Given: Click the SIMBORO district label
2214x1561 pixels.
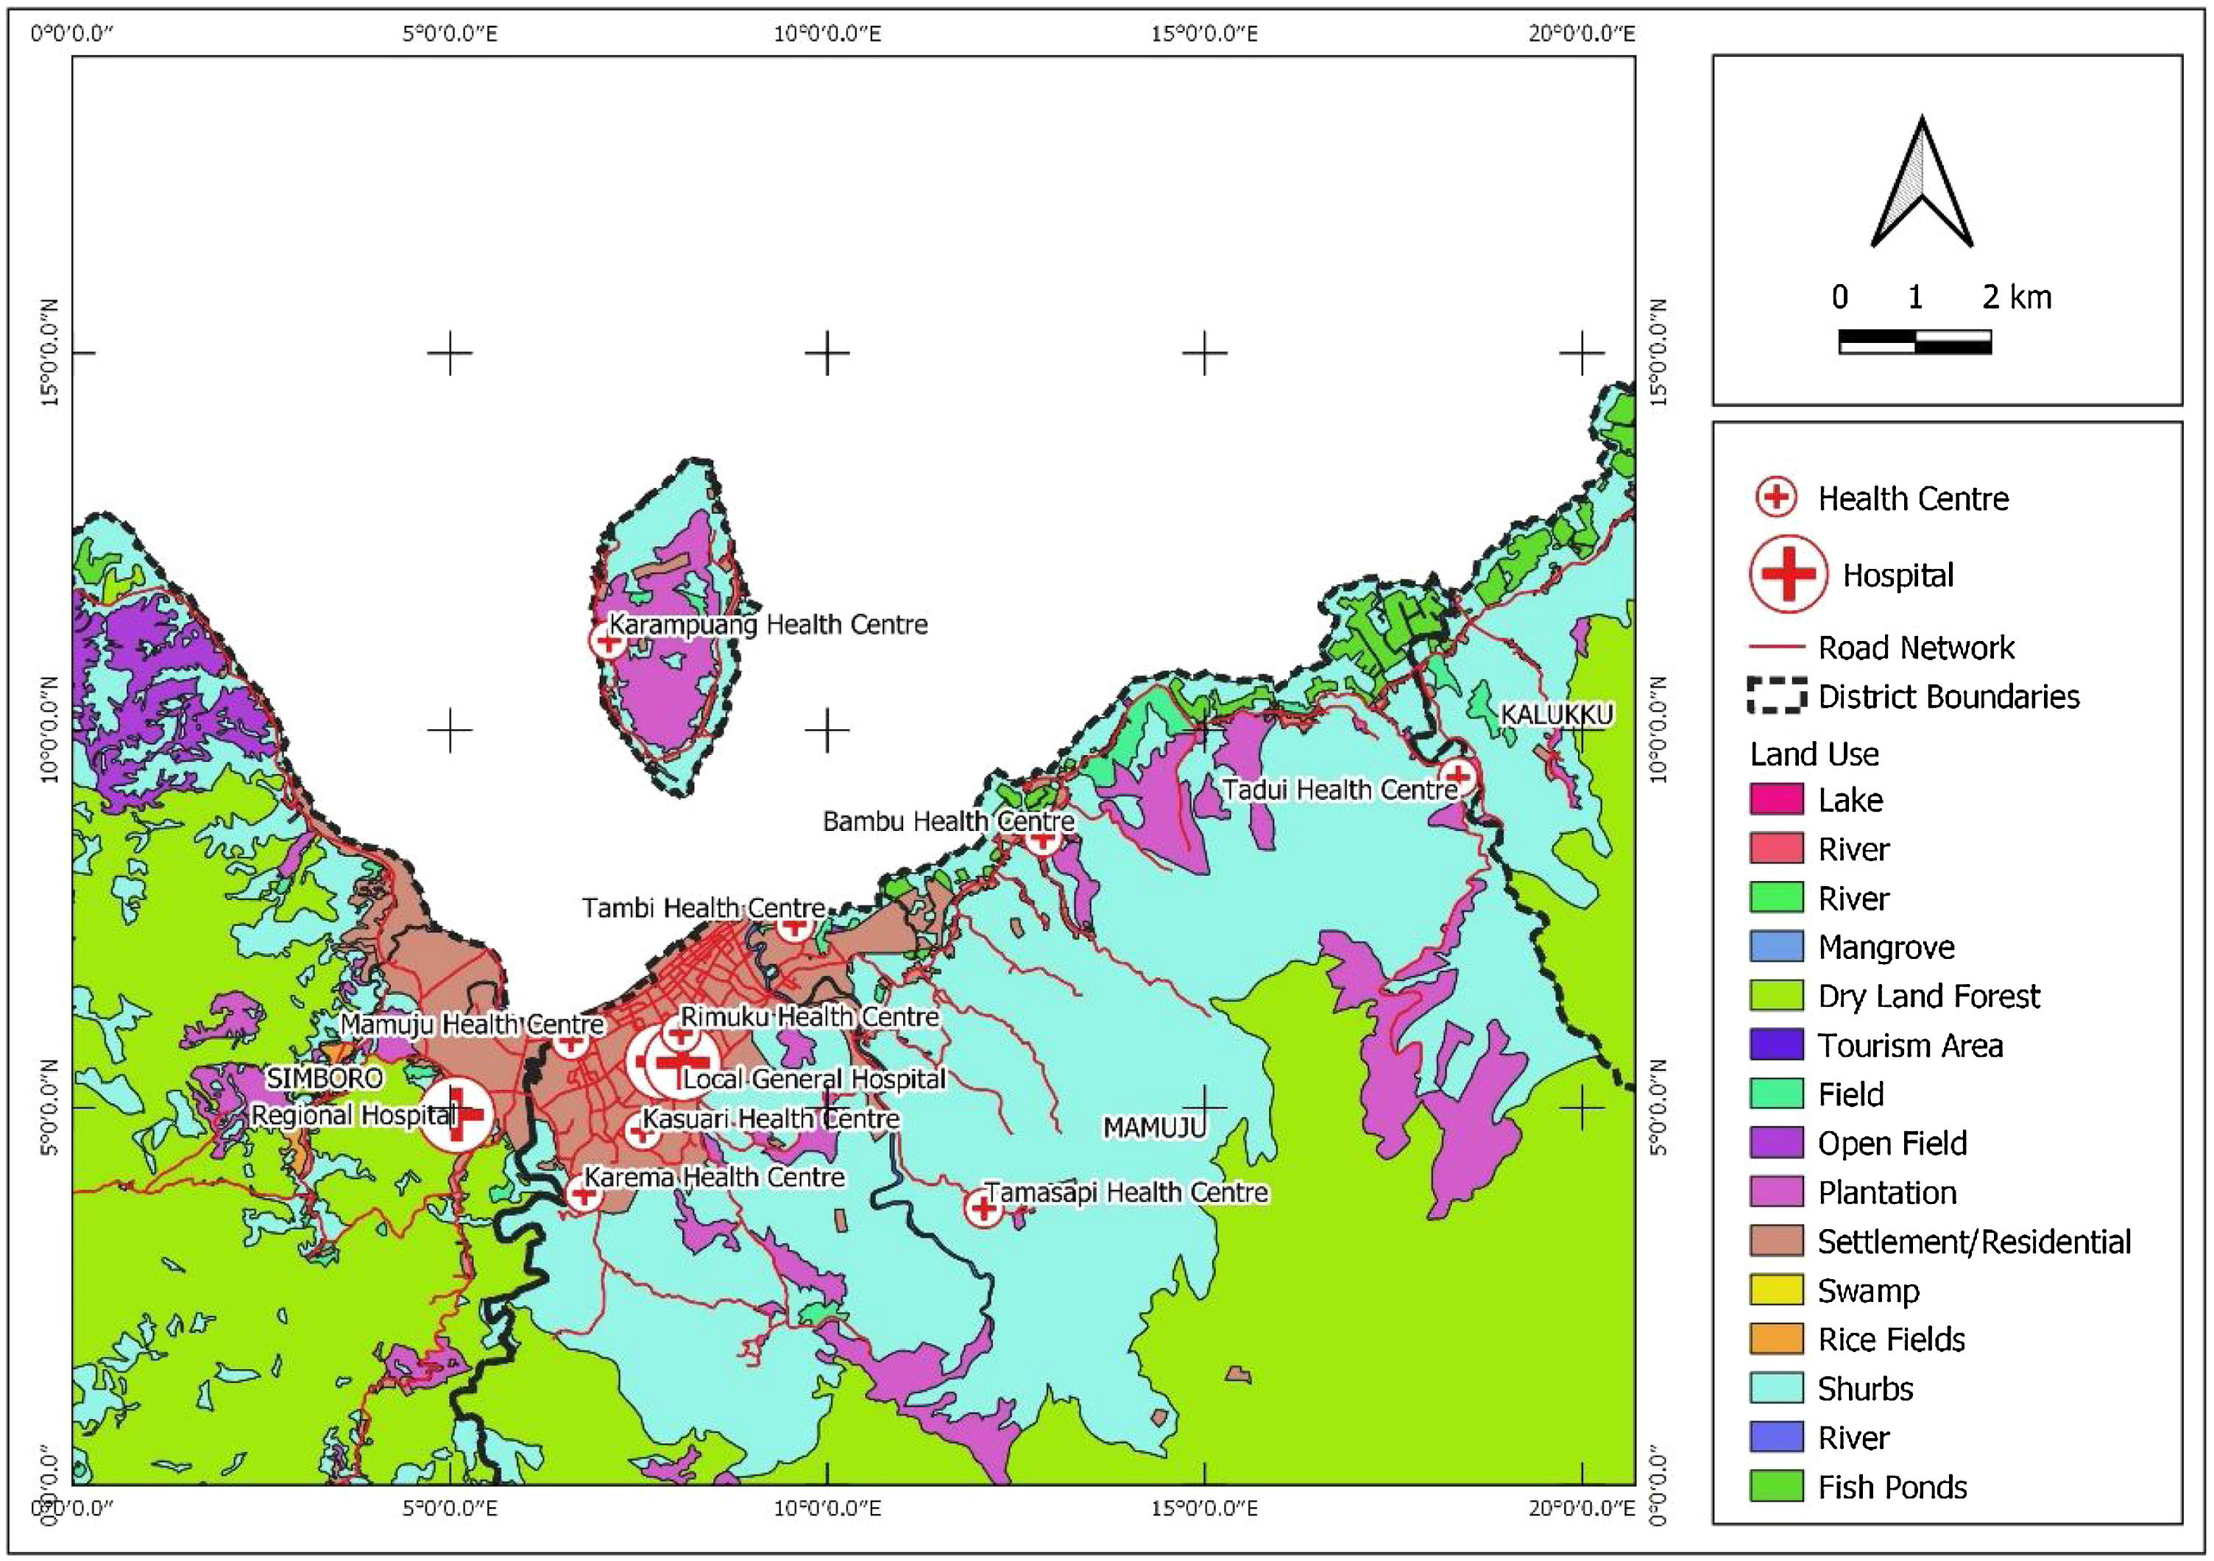Looking at the screenshot, I should click(324, 1078).
